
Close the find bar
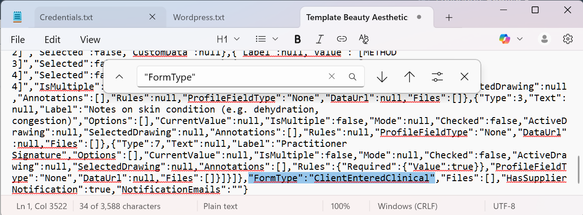point(464,76)
